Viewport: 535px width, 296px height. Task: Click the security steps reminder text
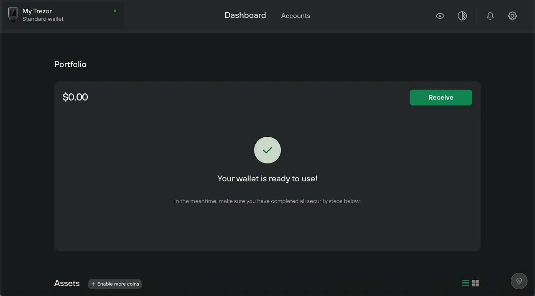[267, 201]
